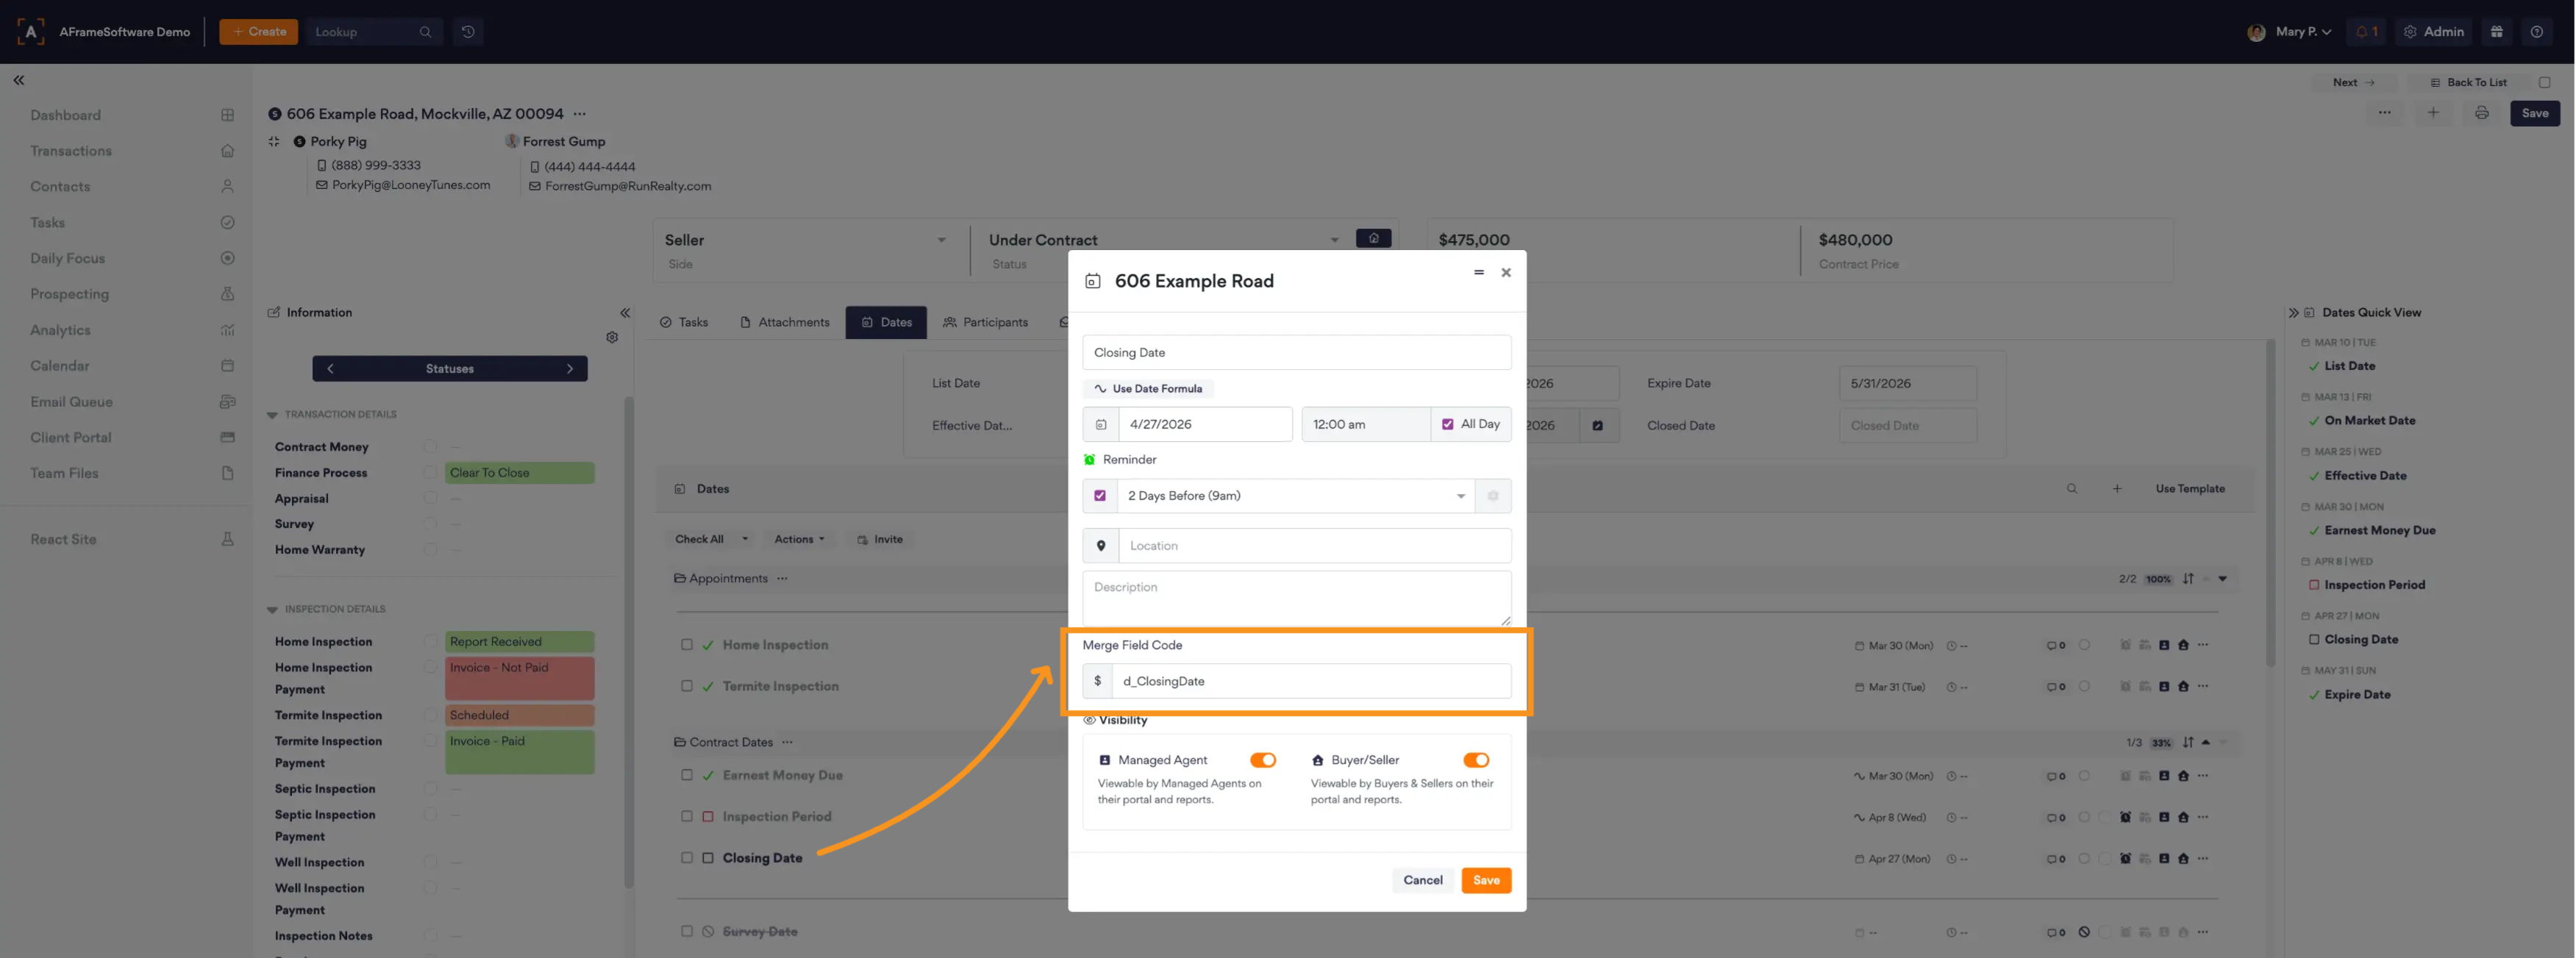Switch to the Tasks tab
This screenshot has height=958, width=2576.
pyautogui.click(x=684, y=322)
